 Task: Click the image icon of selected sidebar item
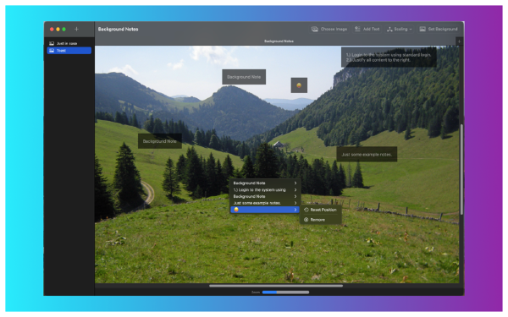52,51
